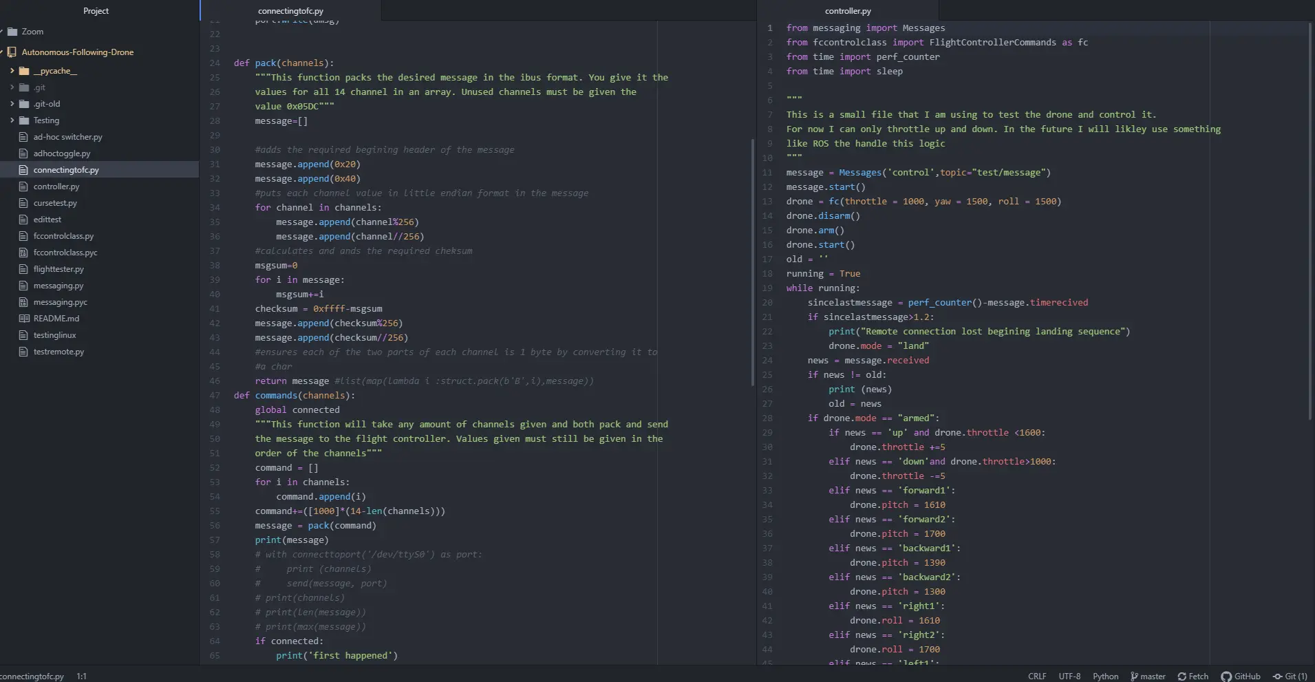Click 'drone.pitch = 1700' in controller.py
1315x682 pixels.
click(x=897, y=533)
